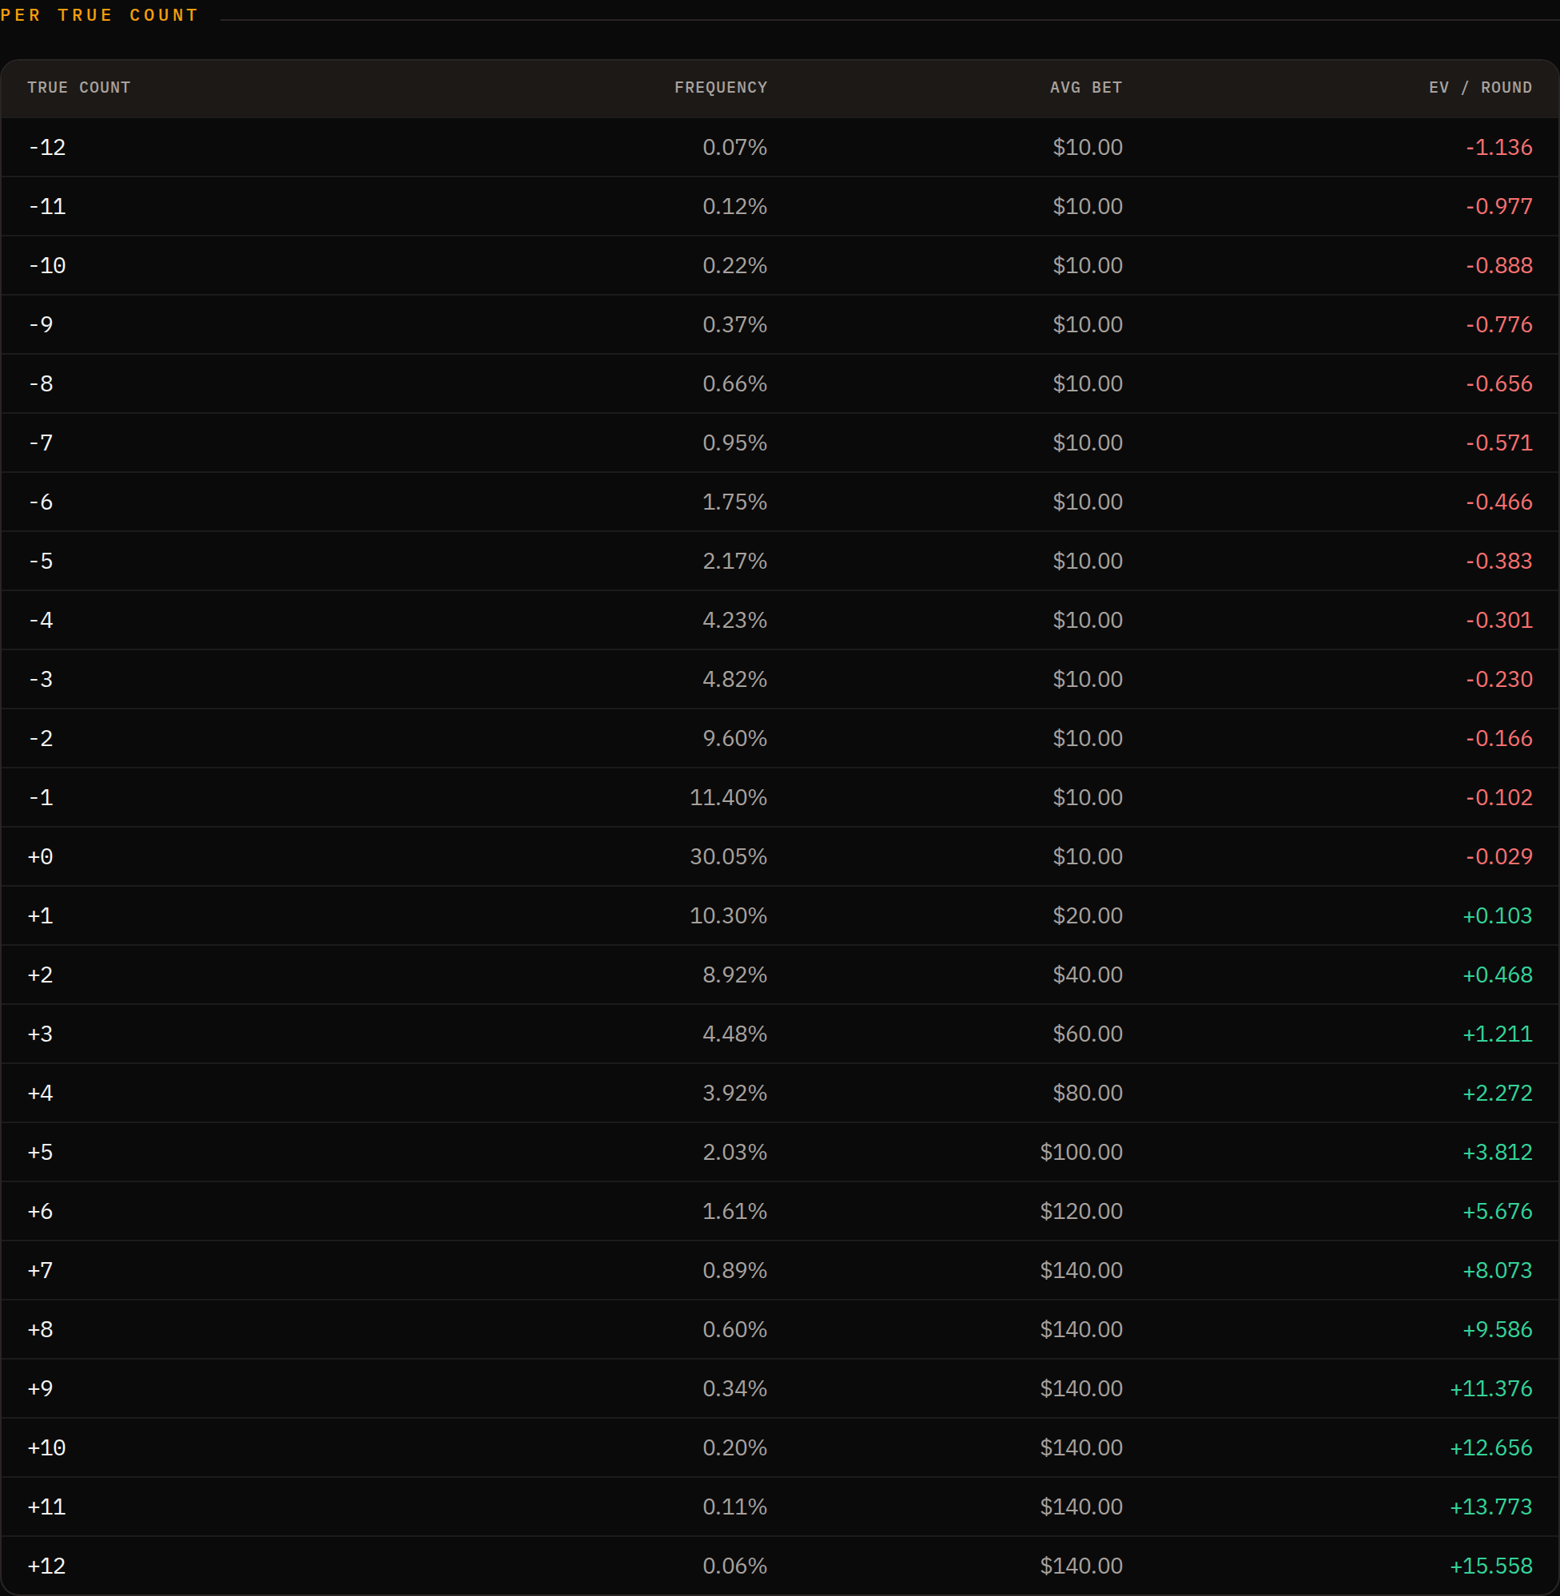1560x1596 pixels.
Task: Click the FREQUENCY column header
Action: coord(721,88)
